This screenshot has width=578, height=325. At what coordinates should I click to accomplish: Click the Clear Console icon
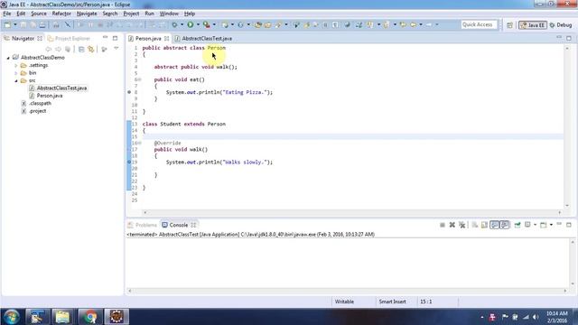[x=475, y=225]
